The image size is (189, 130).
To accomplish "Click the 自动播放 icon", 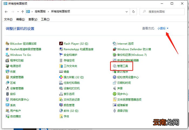I will (x=7, y=116).
